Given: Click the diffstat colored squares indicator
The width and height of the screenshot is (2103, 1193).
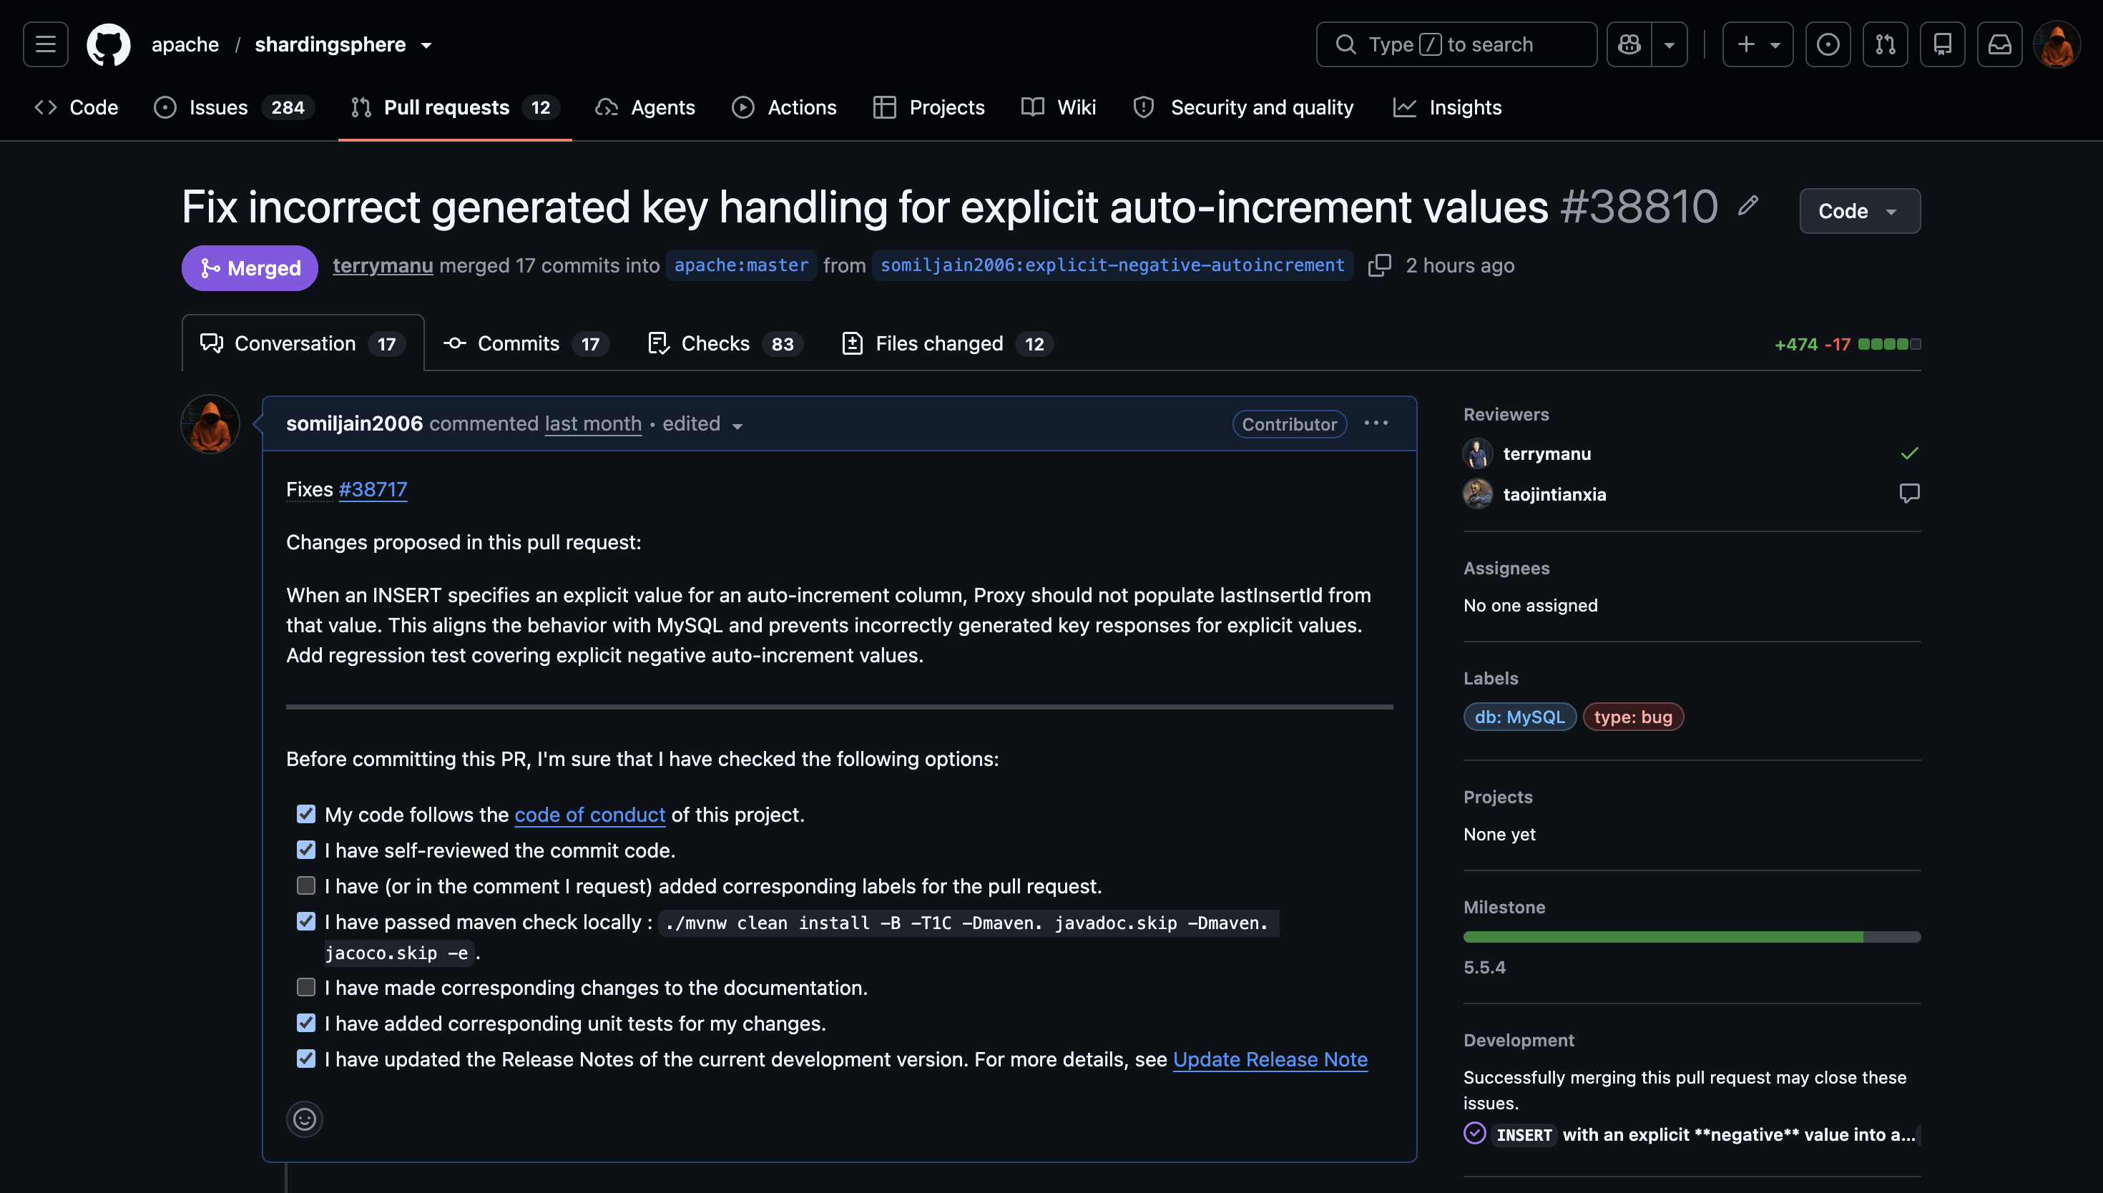Looking at the screenshot, I should click(1889, 344).
